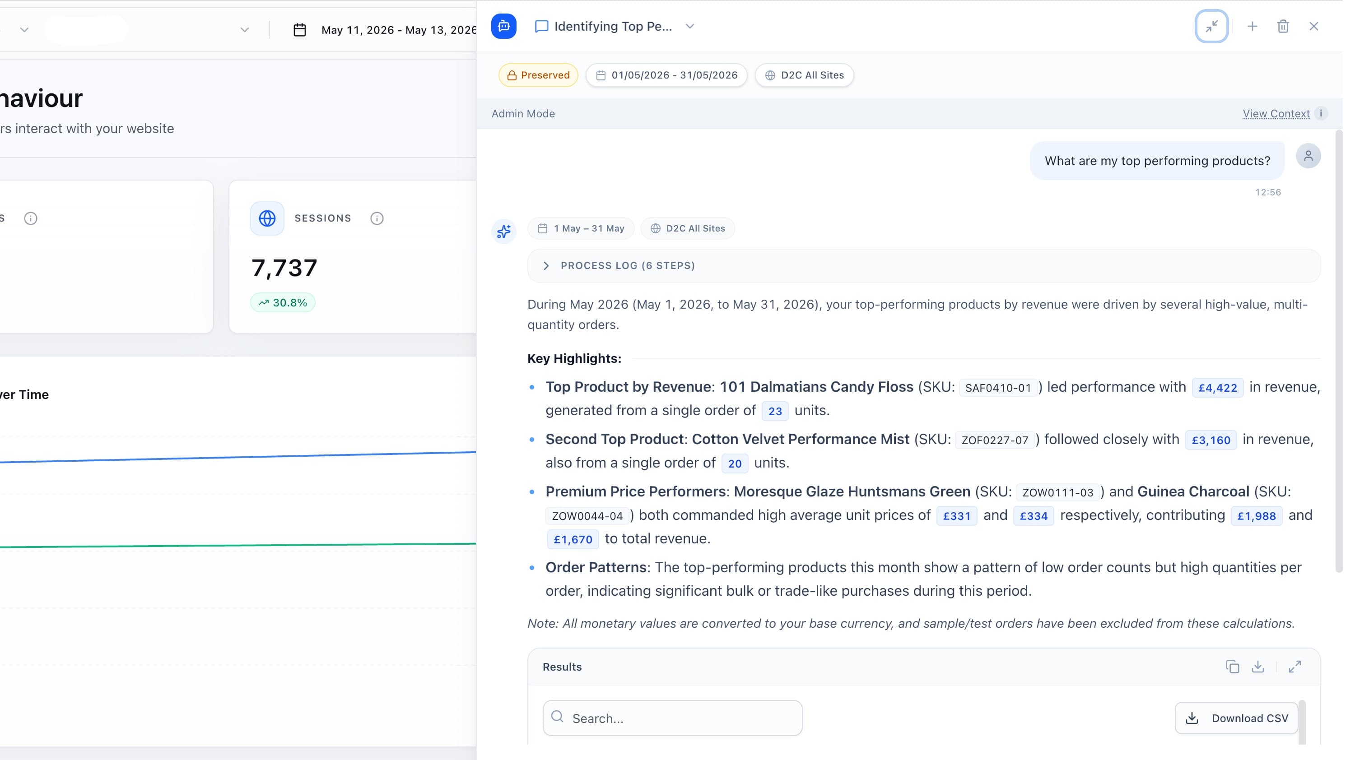The width and height of the screenshot is (1369, 760).
Task: Click the chat panel vertical scrollbar
Action: coord(1339,351)
